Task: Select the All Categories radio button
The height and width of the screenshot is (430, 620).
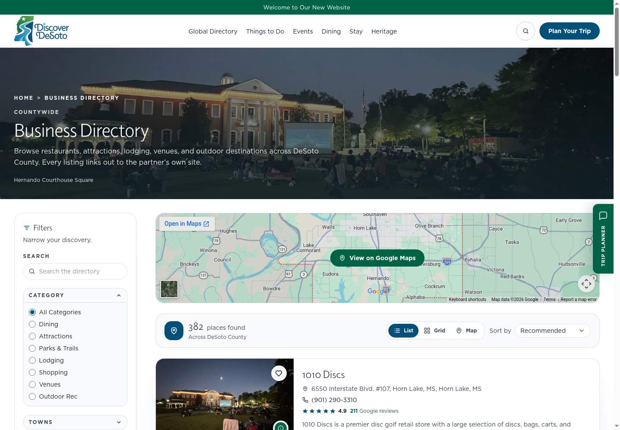Action: coord(32,312)
